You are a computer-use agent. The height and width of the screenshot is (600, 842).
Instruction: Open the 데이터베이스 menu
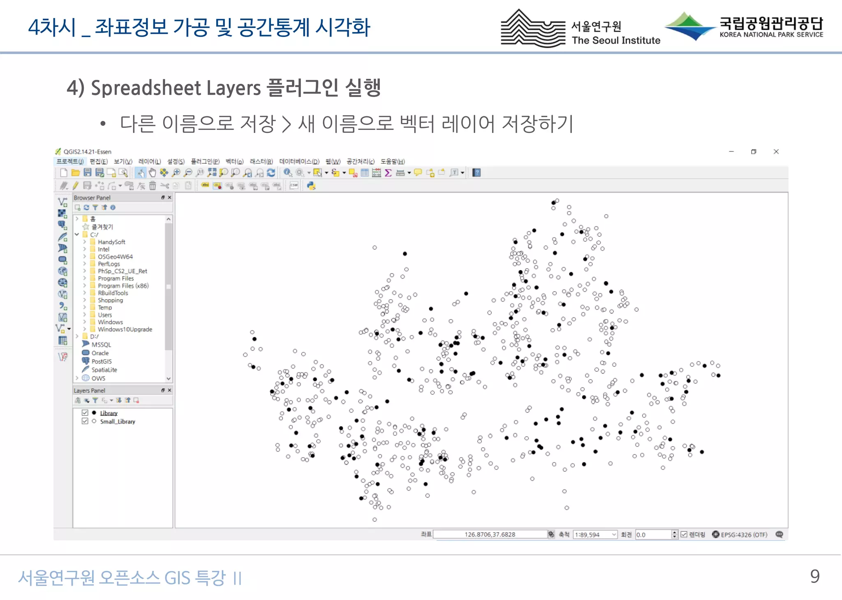(x=299, y=161)
